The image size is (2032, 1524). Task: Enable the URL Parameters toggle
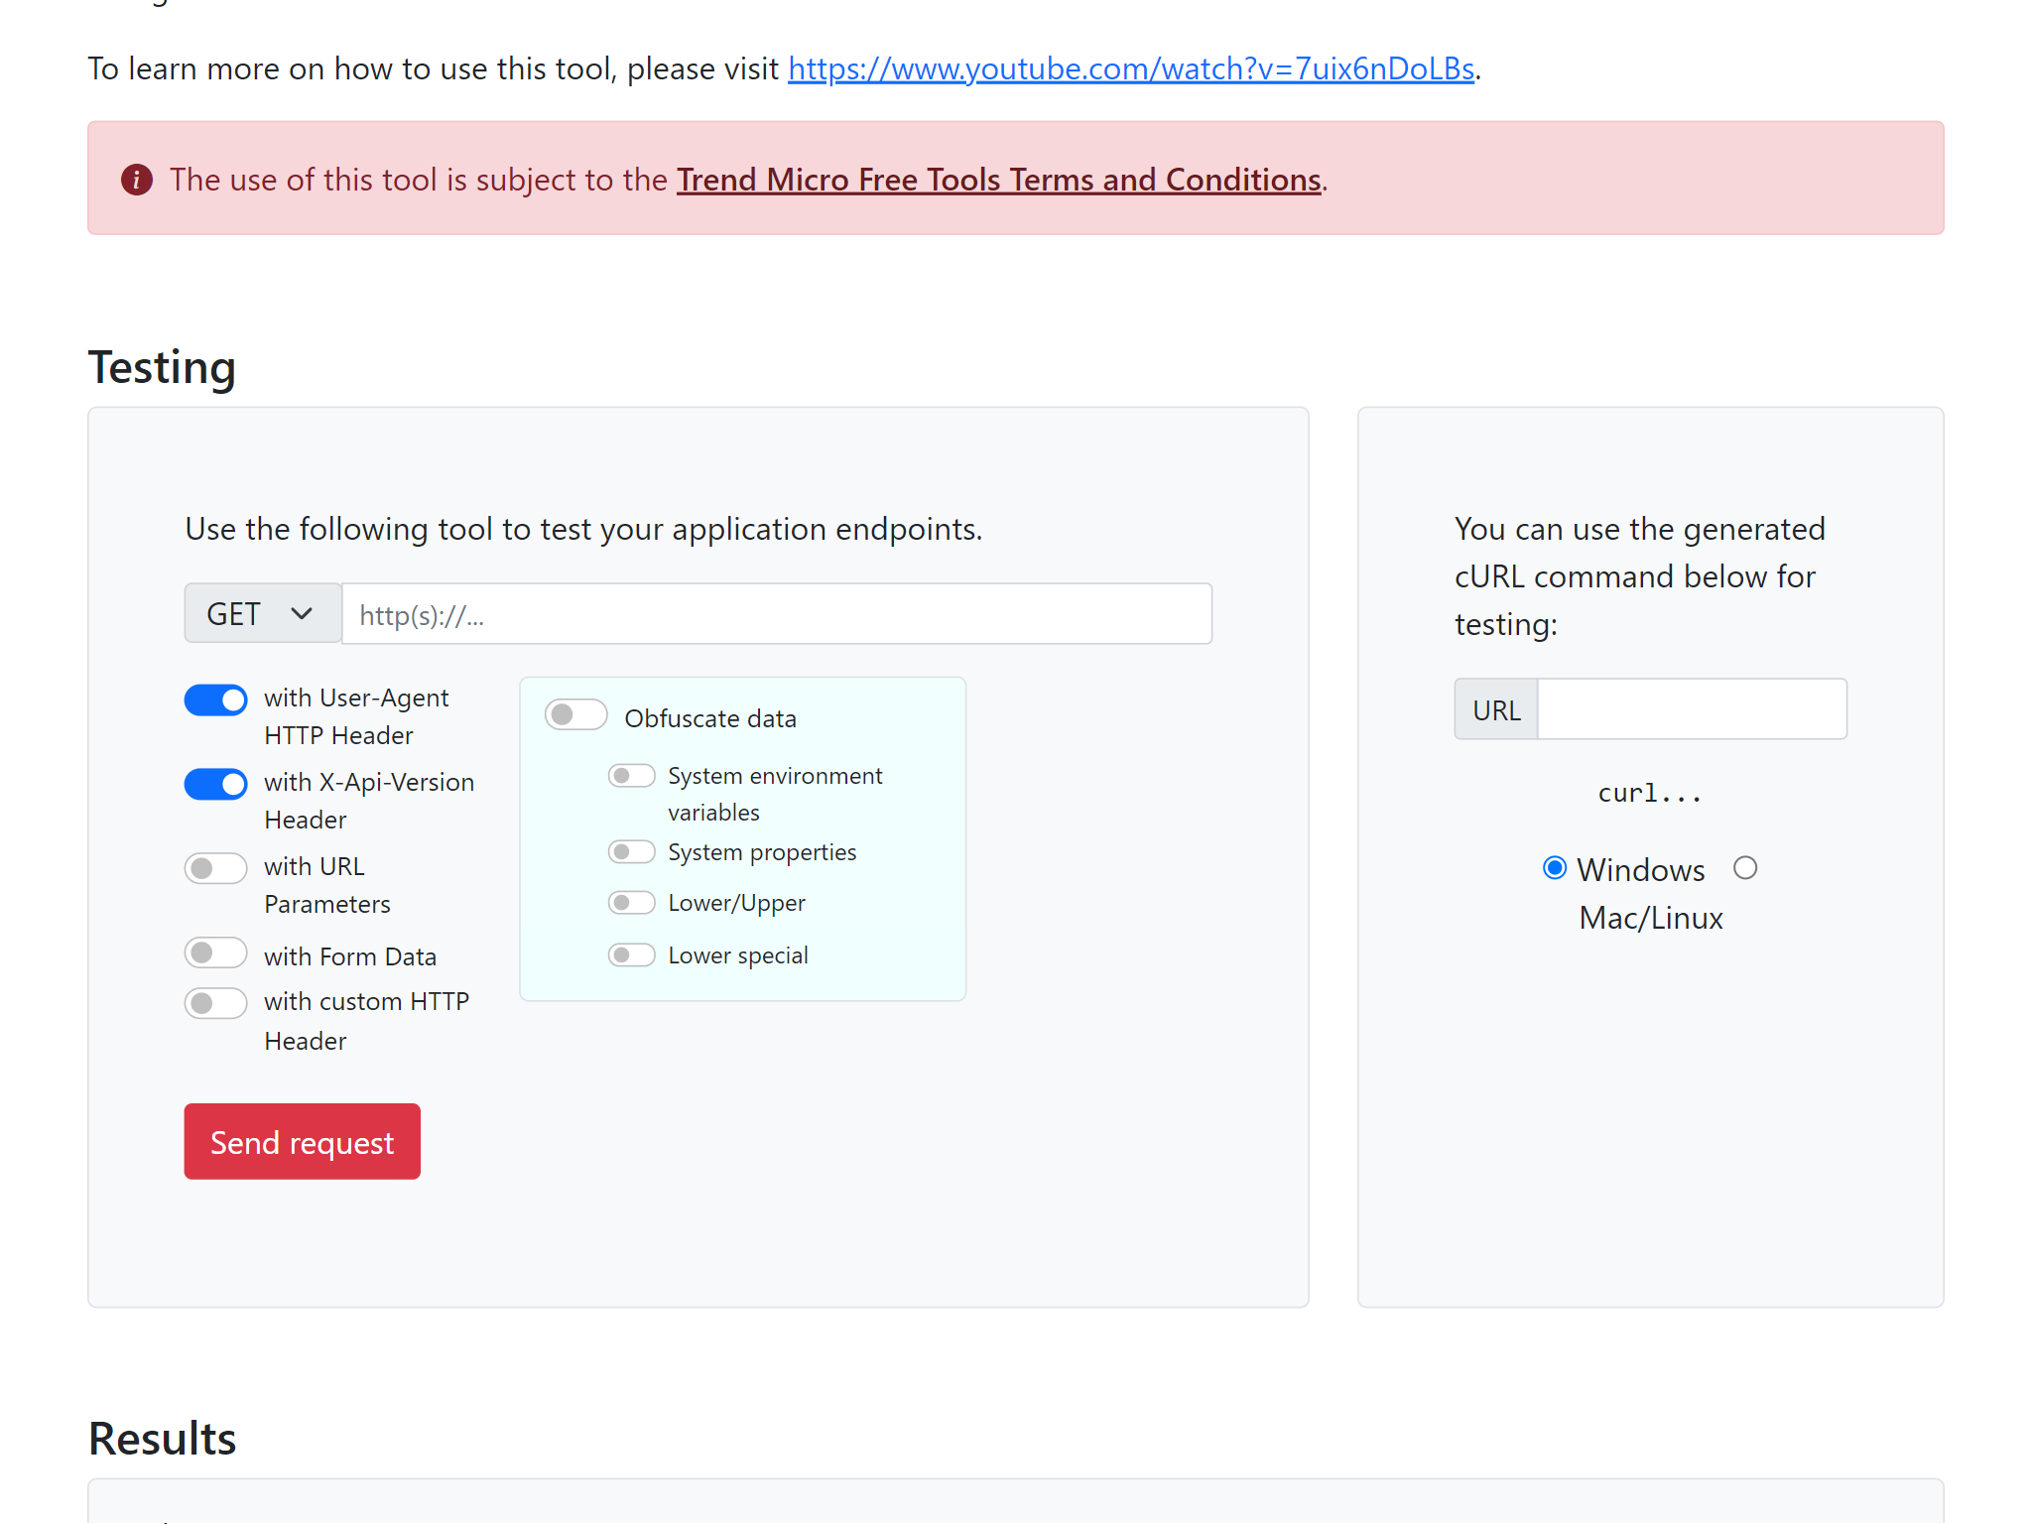215,868
